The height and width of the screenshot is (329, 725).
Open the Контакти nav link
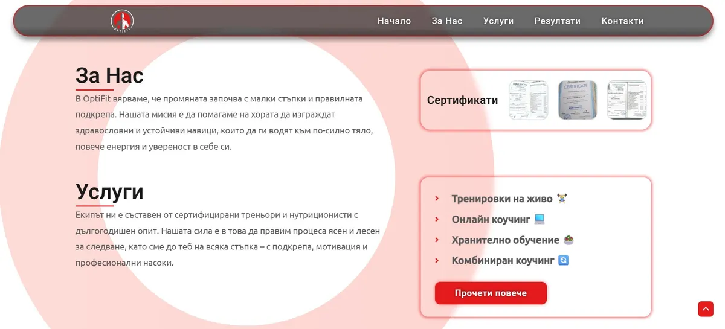(x=622, y=21)
